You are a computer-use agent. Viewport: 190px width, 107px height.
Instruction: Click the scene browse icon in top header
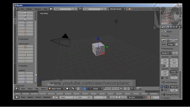coord(80,9)
